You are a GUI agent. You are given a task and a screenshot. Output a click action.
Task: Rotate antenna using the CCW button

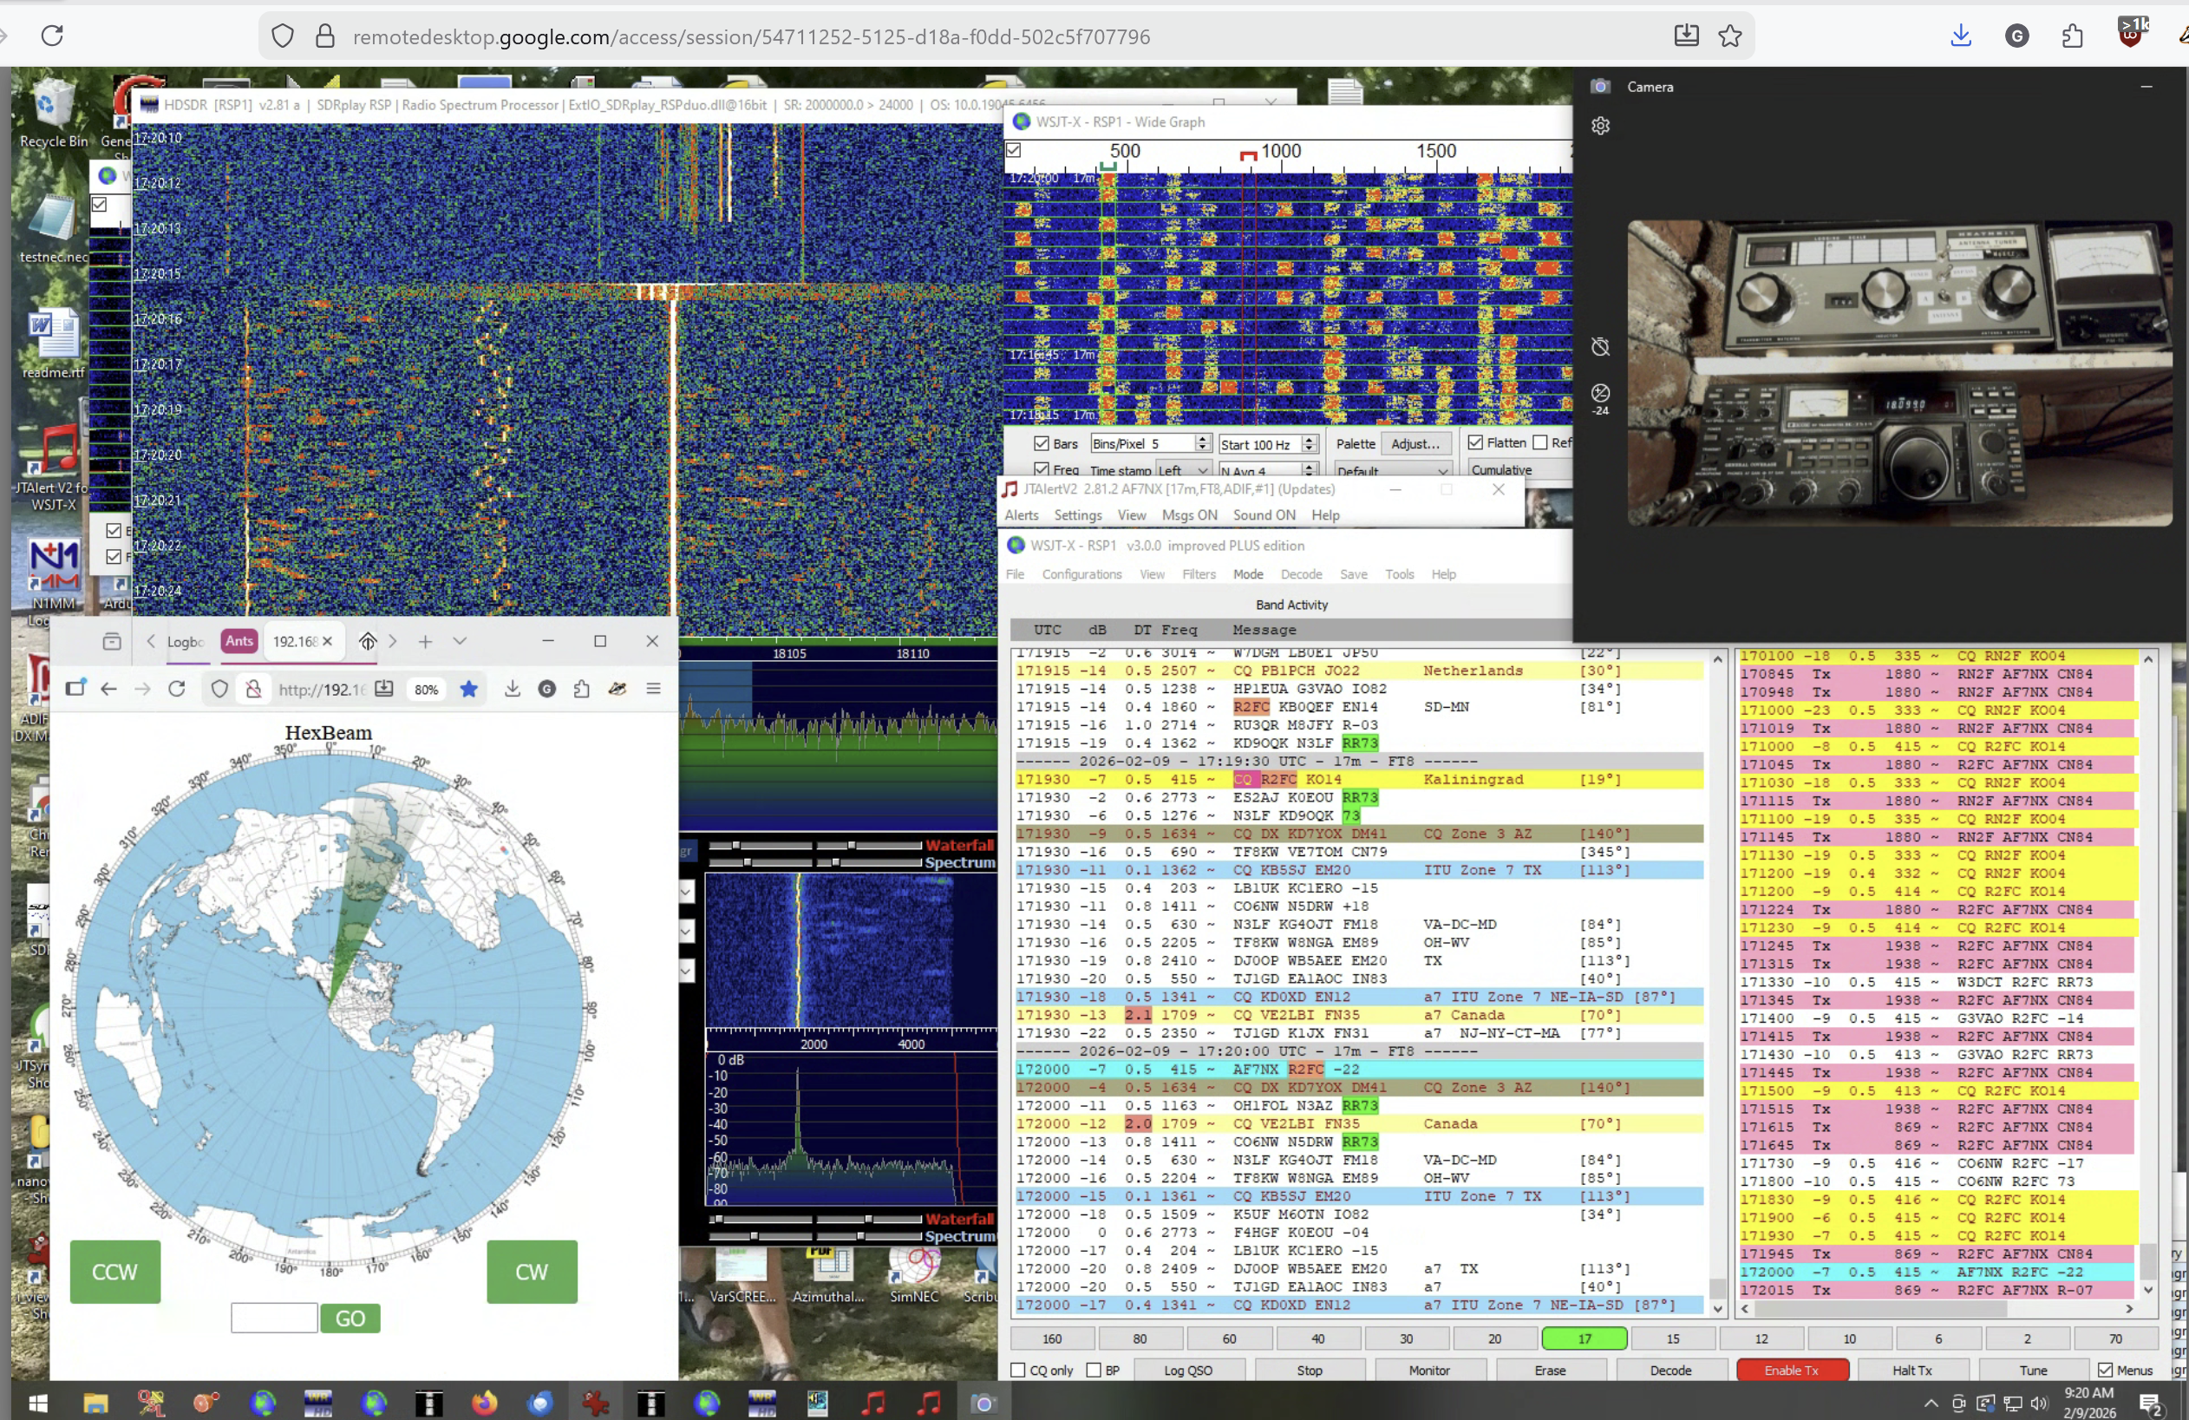point(115,1271)
